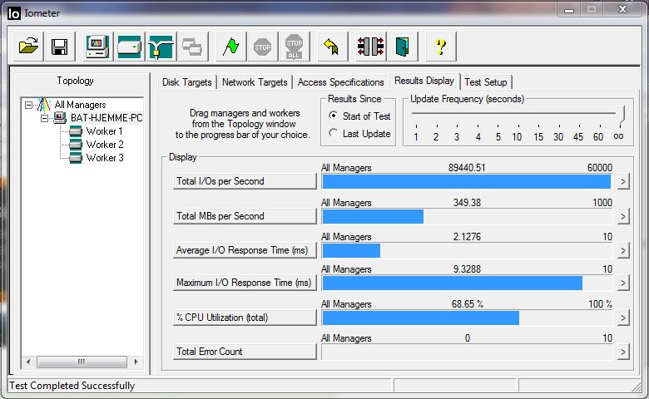This screenshot has width=649, height=399.
Task: Select Worker 1 in topology
Action: click(105, 131)
